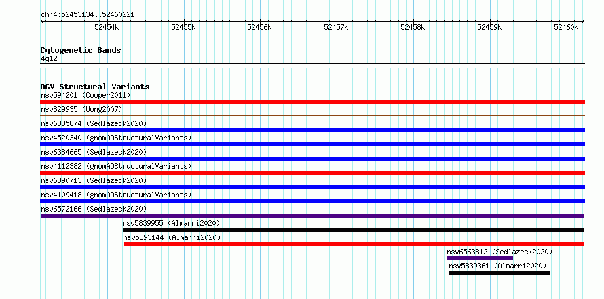Click the 52458k ruler position
Screen dimensions: 604x299
(x=413, y=27)
